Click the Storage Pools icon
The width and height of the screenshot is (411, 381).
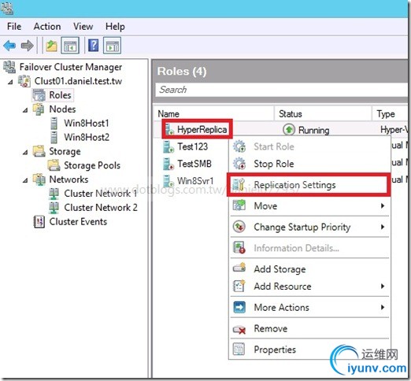coord(54,165)
